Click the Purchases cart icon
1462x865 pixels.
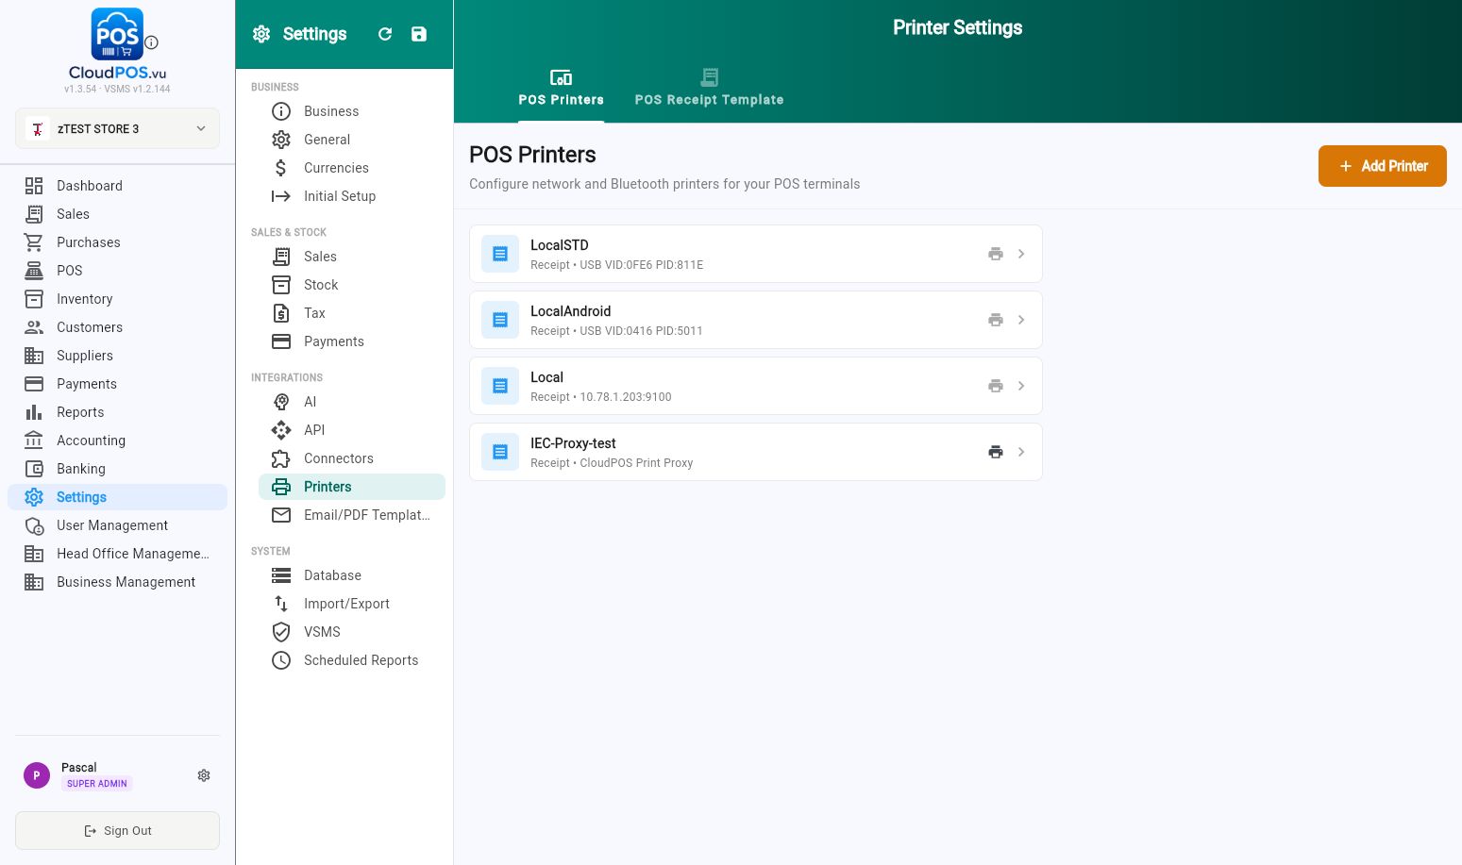34,242
